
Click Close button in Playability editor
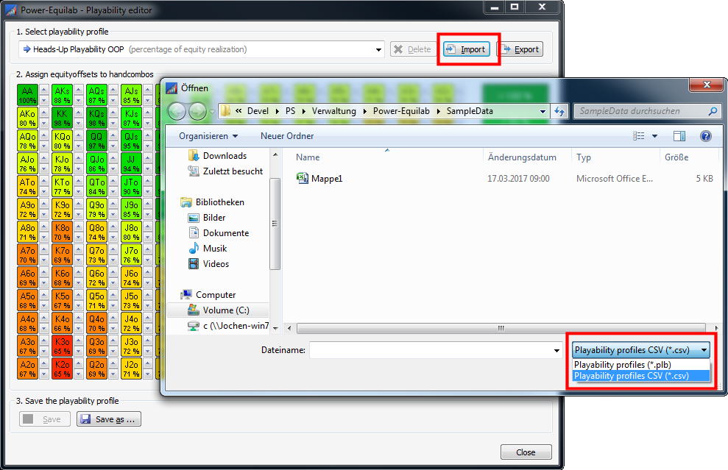[x=526, y=452]
